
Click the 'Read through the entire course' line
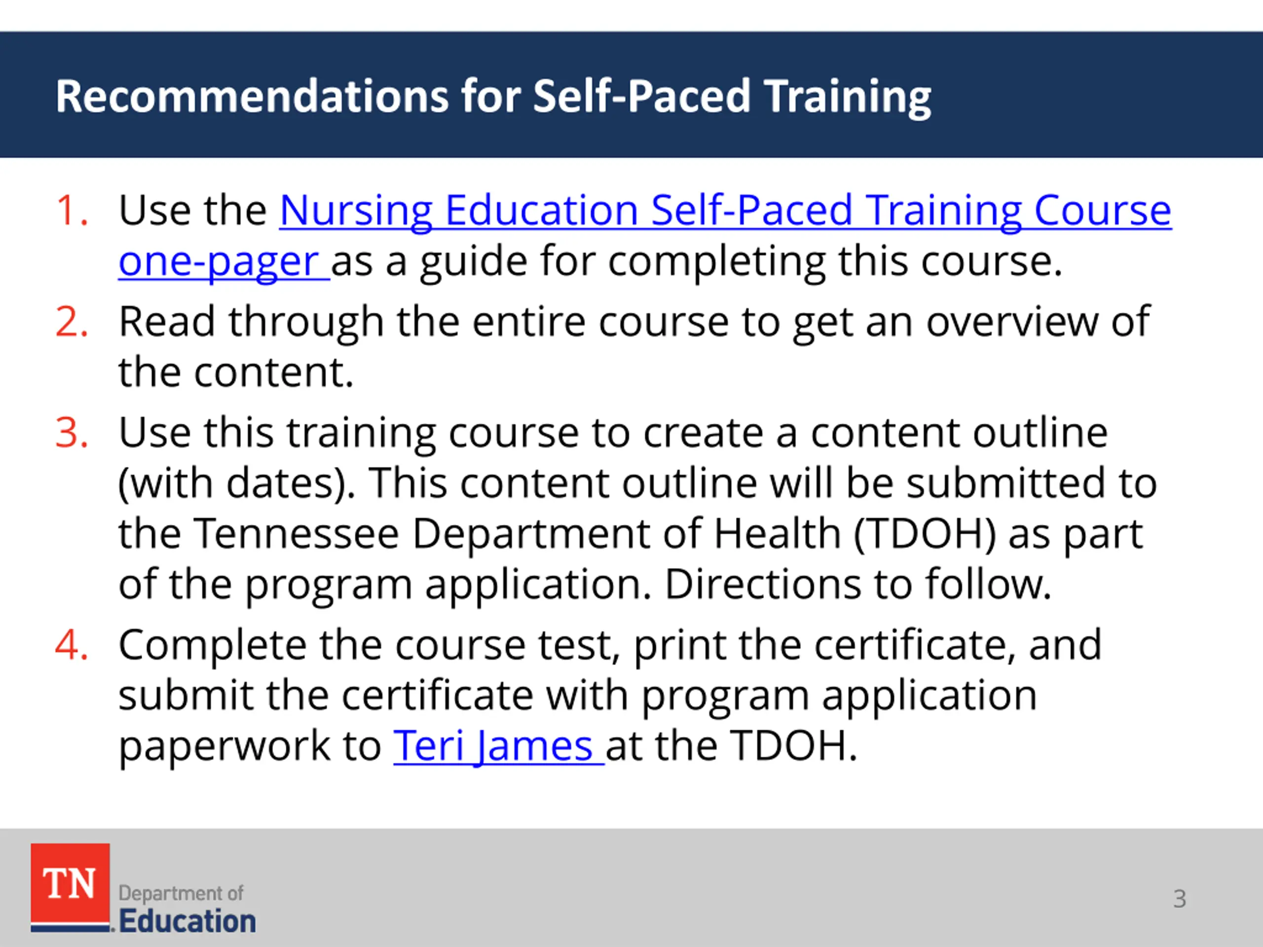coord(634,323)
